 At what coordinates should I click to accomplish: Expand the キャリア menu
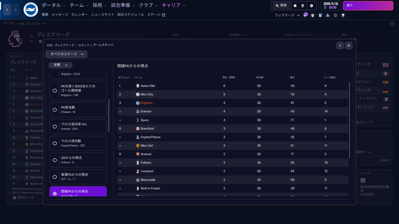point(174,5)
